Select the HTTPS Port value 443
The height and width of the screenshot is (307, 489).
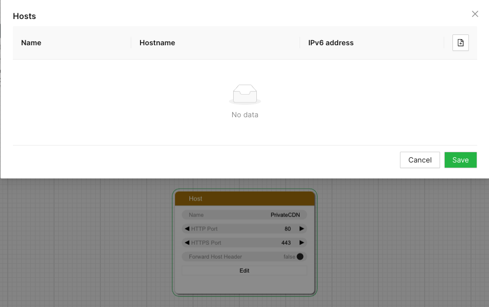coord(287,243)
